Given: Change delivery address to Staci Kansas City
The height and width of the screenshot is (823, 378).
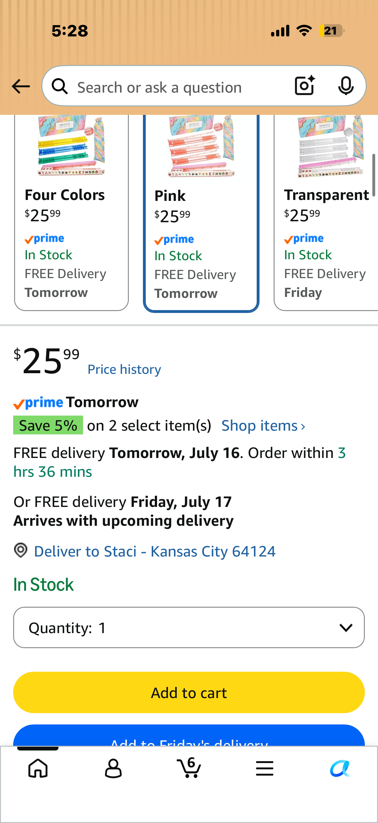Looking at the screenshot, I should point(155,551).
